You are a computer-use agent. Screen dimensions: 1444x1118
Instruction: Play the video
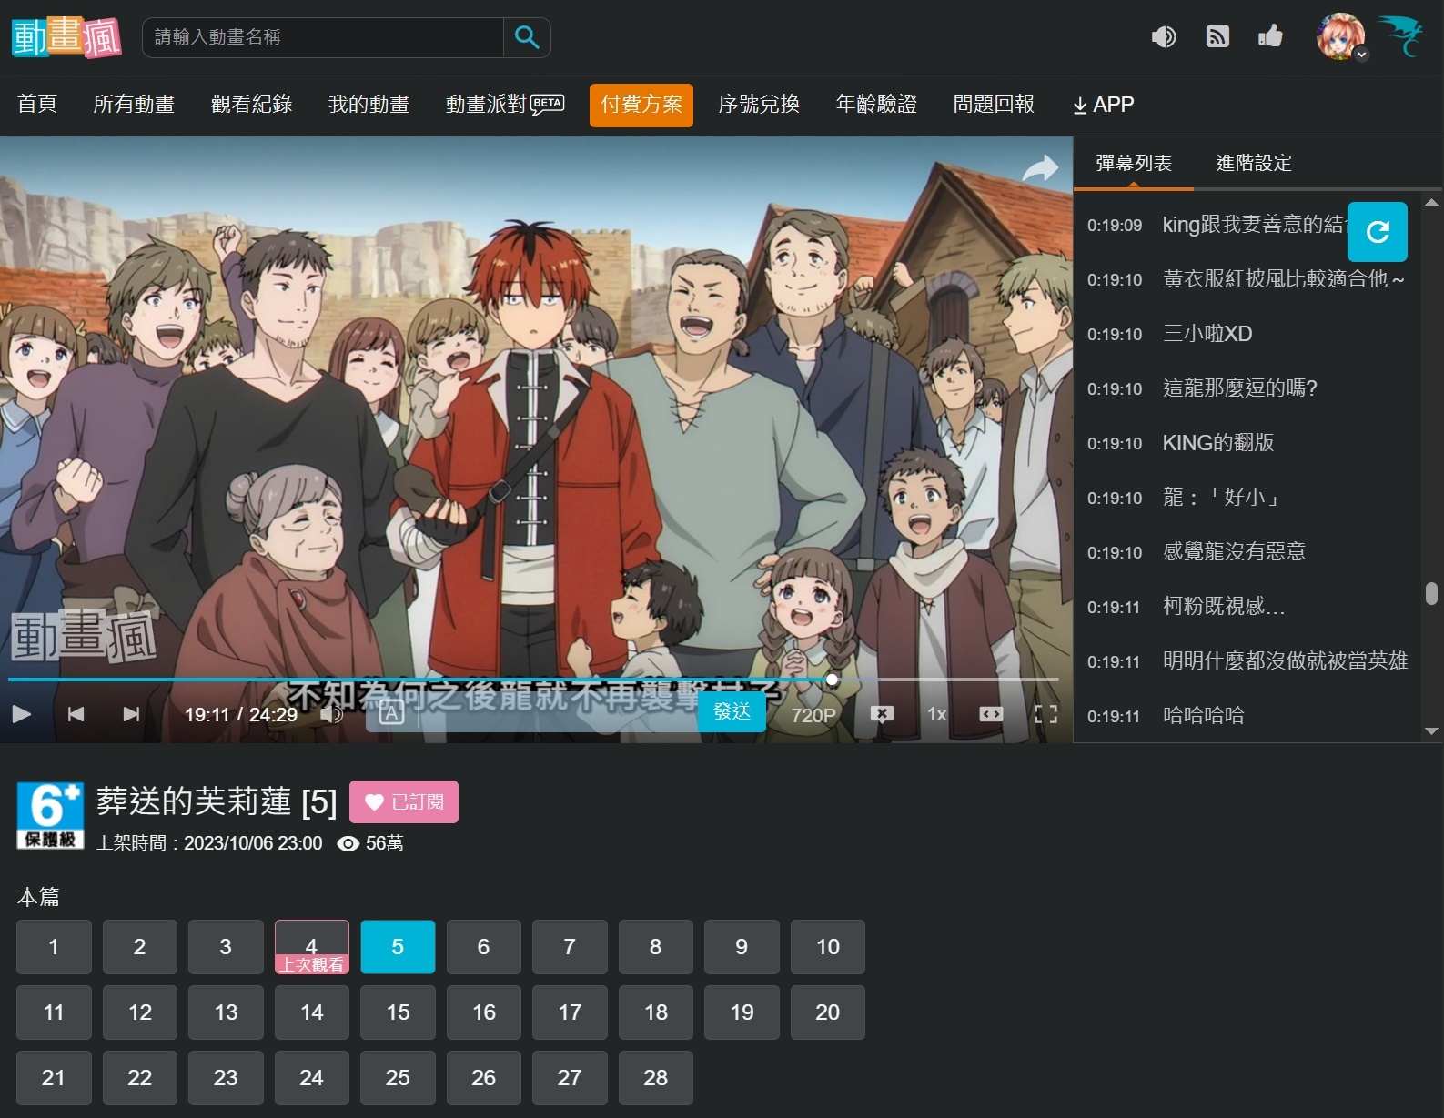click(x=22, y=714)
